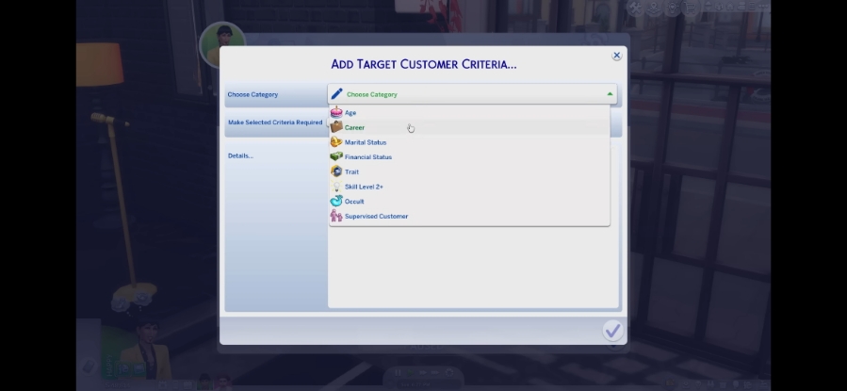This screenshot has height=391, width=847.
Task: Click the lightbulb Skill Level icon
Action: tap(336, 187)
